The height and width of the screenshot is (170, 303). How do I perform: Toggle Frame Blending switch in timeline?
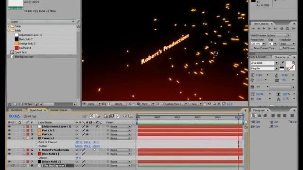coord(111,116)
